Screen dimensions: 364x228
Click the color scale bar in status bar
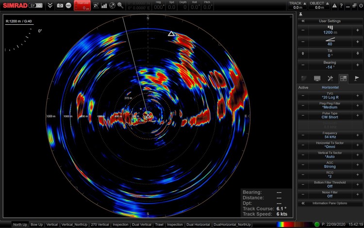pos(294,225)
